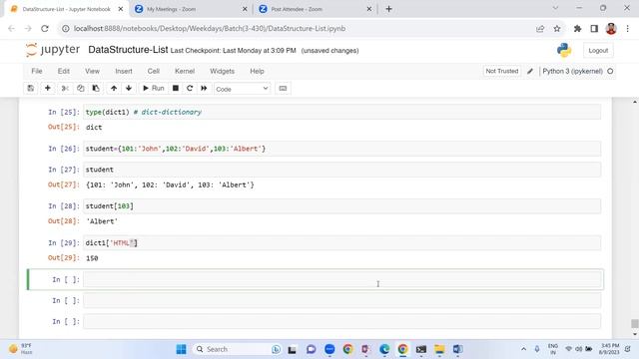Paste cells below

[x=96, y=89]
